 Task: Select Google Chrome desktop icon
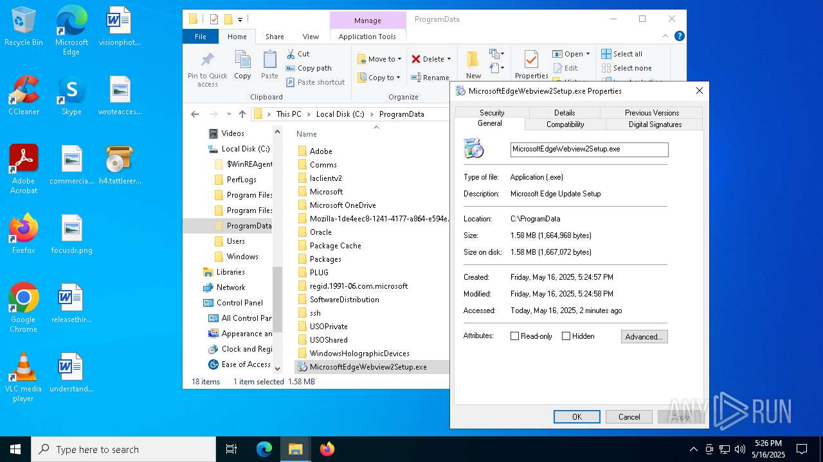[24, 308]
